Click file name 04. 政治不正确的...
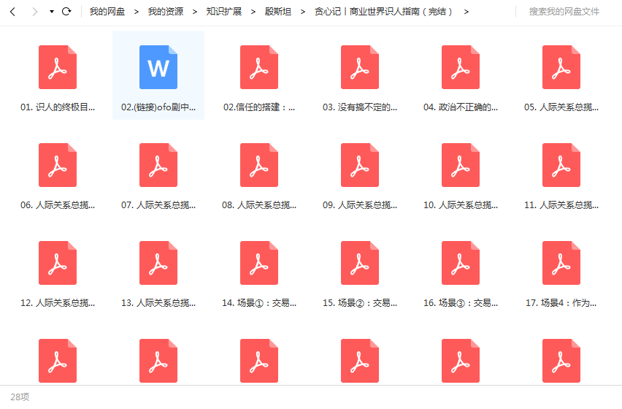This screenshot has height=409, width=622. tap(461, 107)
